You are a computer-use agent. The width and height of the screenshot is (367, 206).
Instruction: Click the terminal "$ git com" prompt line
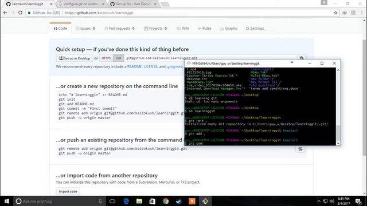coord(194,144)
